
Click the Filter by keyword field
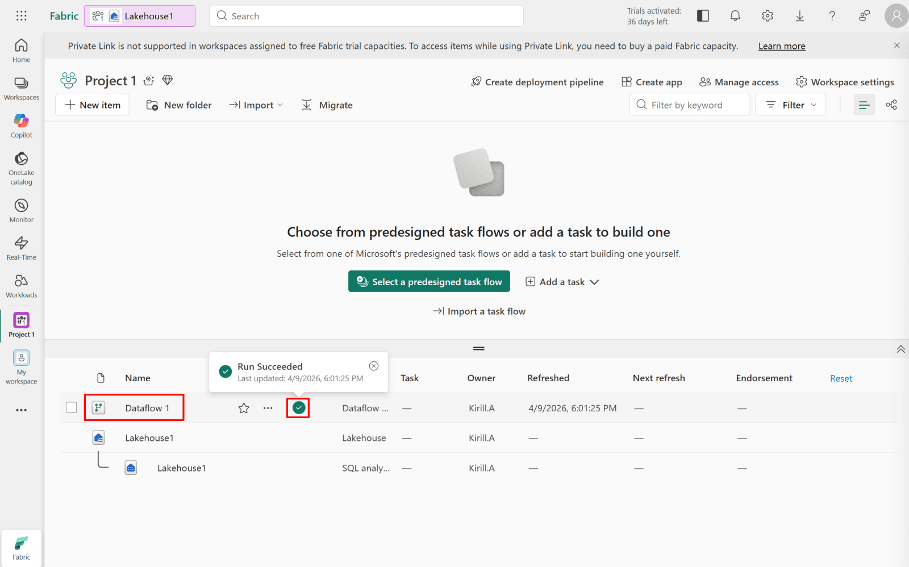[x=689, y=105]
